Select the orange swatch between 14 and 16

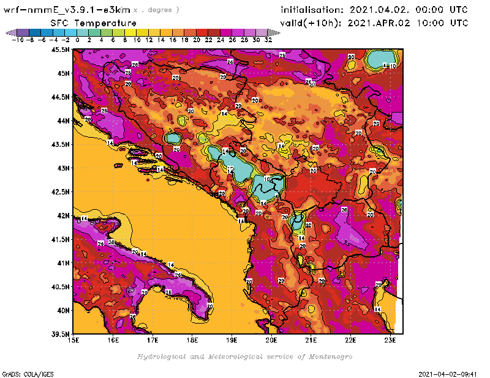pos(166,32)
